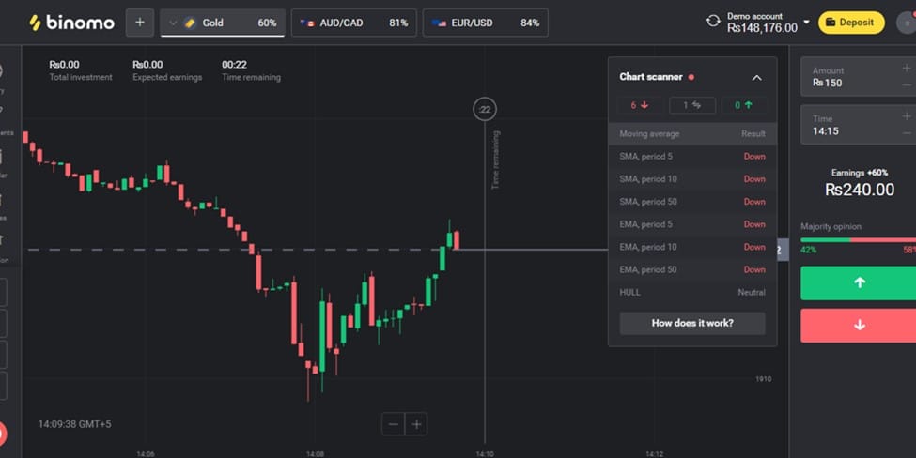Image resolution: width=916 pixels, height=458 pixels.
Task: Zoom in the chart with plus button
Action: point(416,424)
